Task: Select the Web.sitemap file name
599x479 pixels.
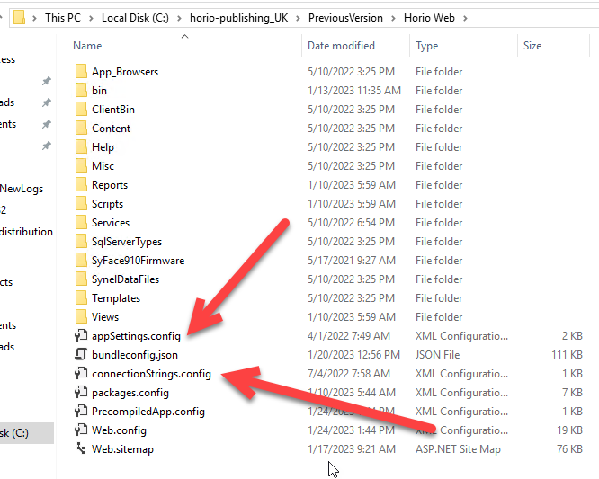Action: 122,449
